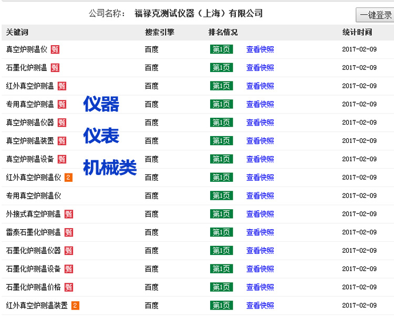Open 查看快照 link for 真空炉测温装置 row
Image resolution: width=394 pixels, height=319 pixels.
point(260,141)
